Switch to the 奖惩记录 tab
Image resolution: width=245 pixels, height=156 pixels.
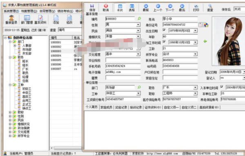point(121,107)
